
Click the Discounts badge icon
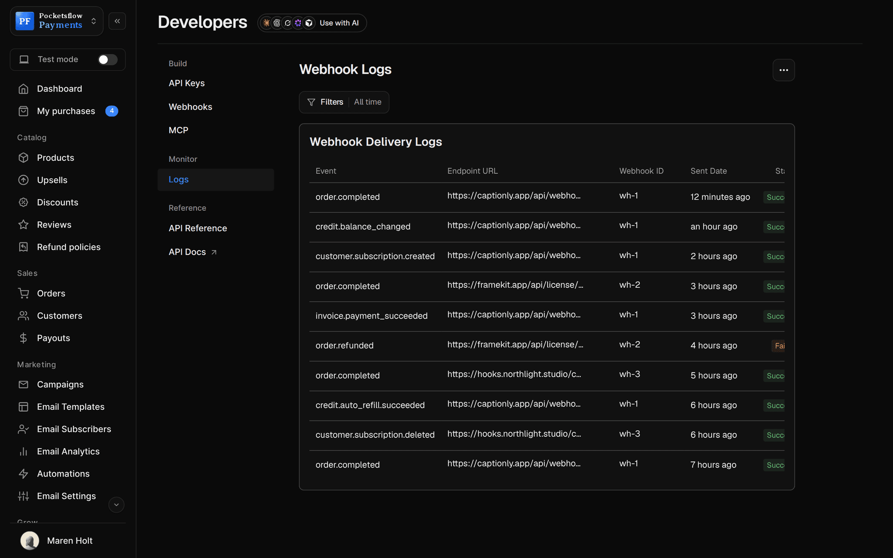pyautogui.click(x=24, y=202)
